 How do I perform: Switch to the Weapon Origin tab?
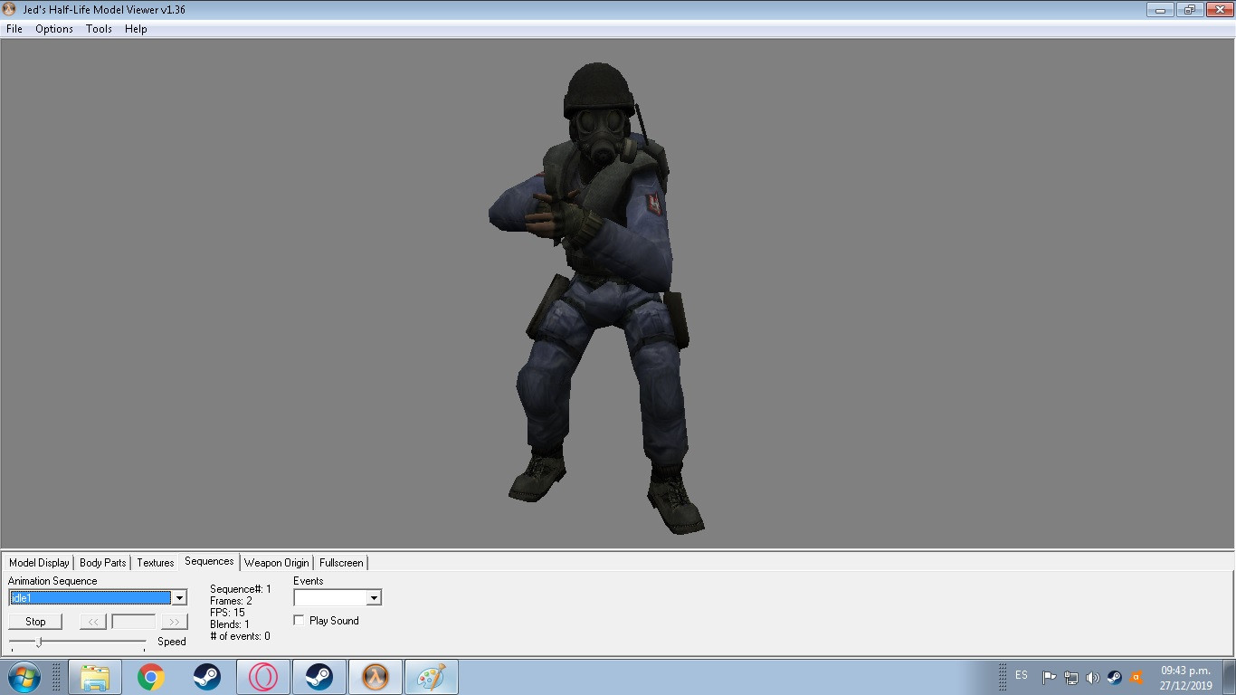tap(277, 563)
